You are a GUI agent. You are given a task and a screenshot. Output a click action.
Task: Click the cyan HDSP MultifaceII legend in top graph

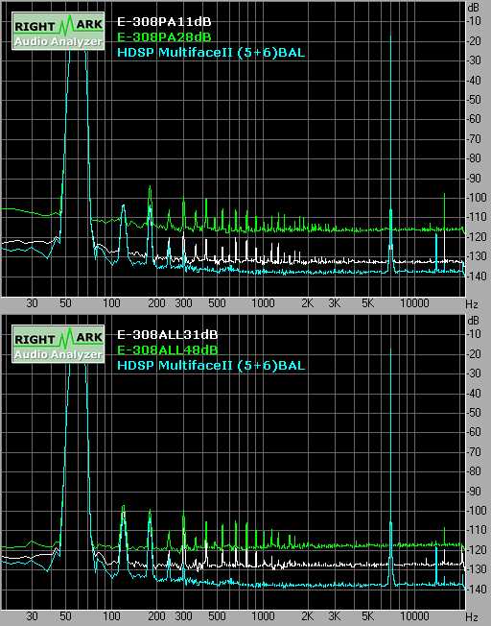point(211,52)
